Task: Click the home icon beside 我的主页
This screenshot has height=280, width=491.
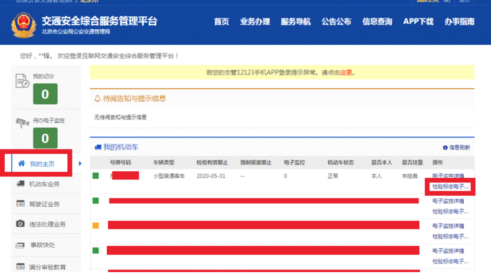Action: [20, 162]
